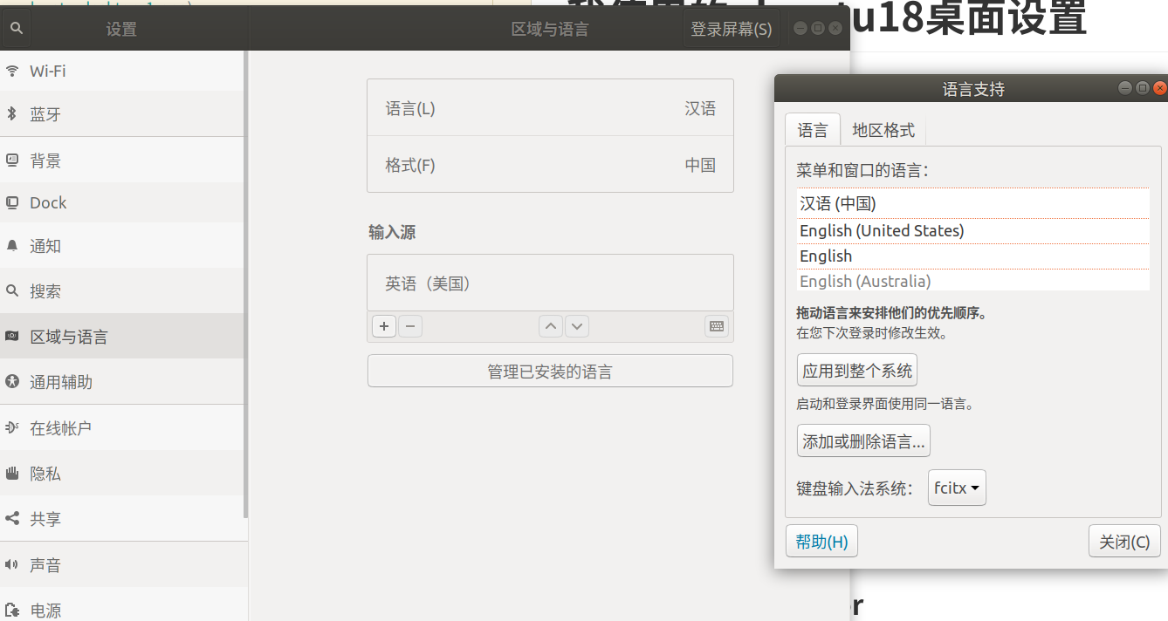Click the add input source plus button
The height and width of the screenshot is (621, 1168).
tap(383, 326)
